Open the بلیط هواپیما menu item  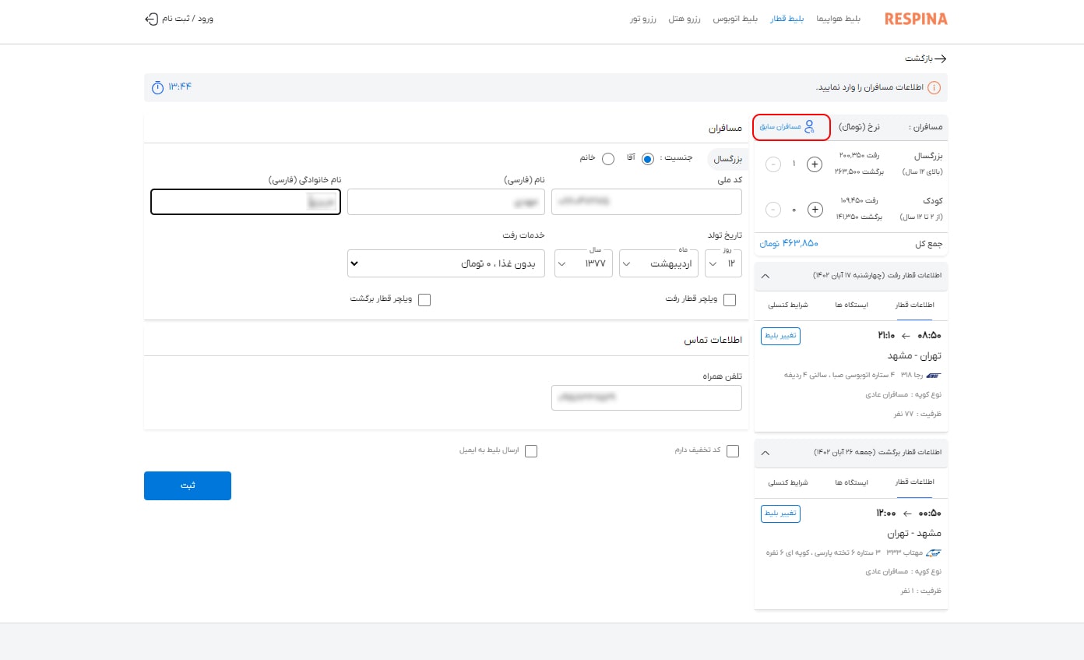pyautogui.click(x=839, y=19)
